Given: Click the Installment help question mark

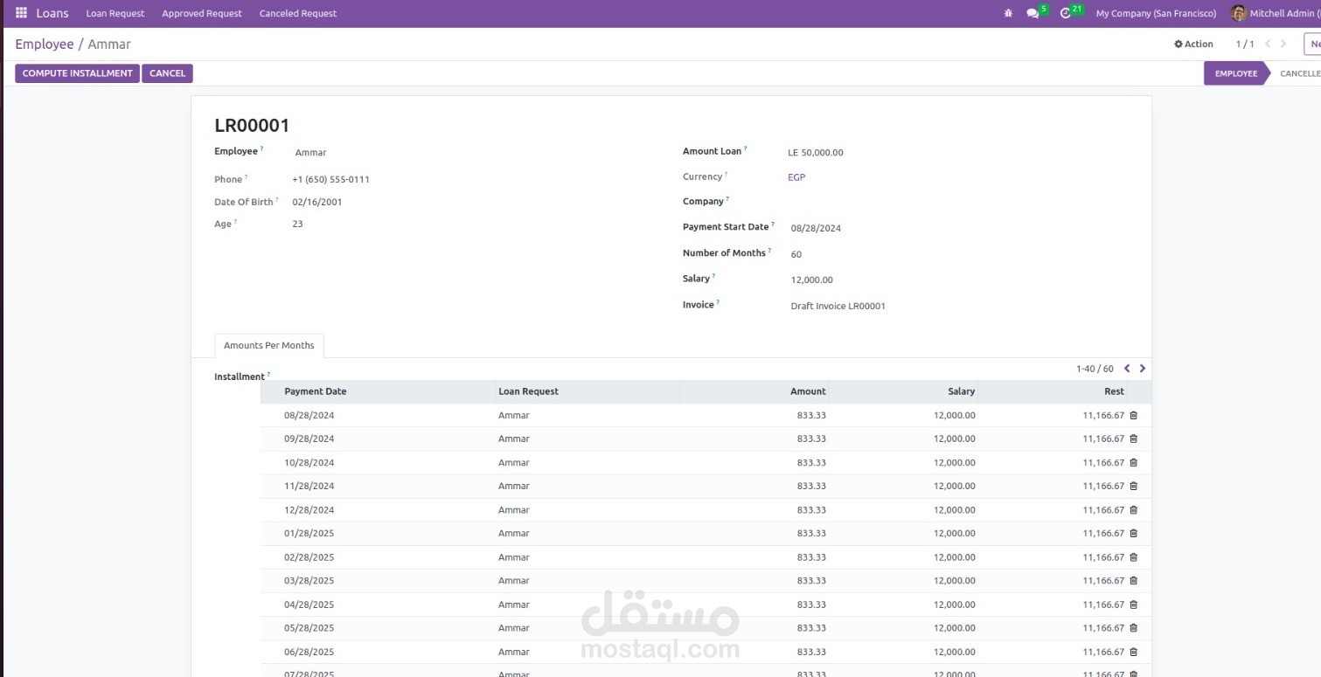Looking at the screenshot, I should coord(268,375).
